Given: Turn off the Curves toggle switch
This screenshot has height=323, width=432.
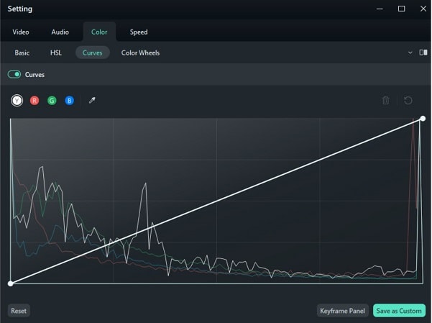Looking at the screenshot, I should [x=14, y=75].
